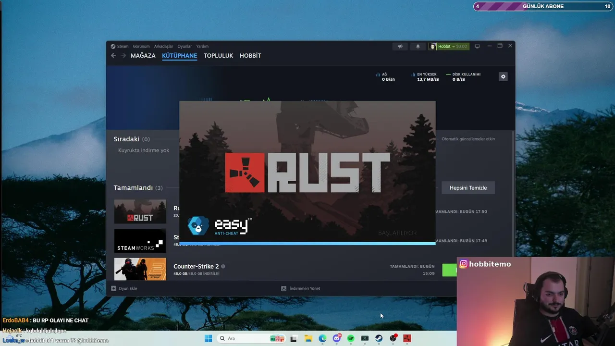Click wallet balance $0.02
The width and height of the screenshot is (615, 346).
pos(461,47)
